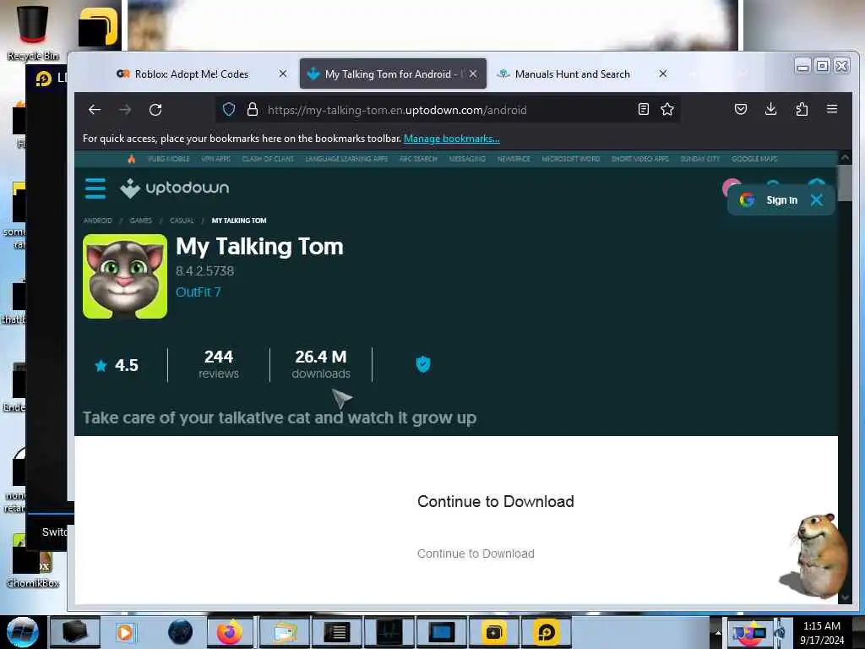
Task: Open the Manage bookmarks link
Action: 452,139
